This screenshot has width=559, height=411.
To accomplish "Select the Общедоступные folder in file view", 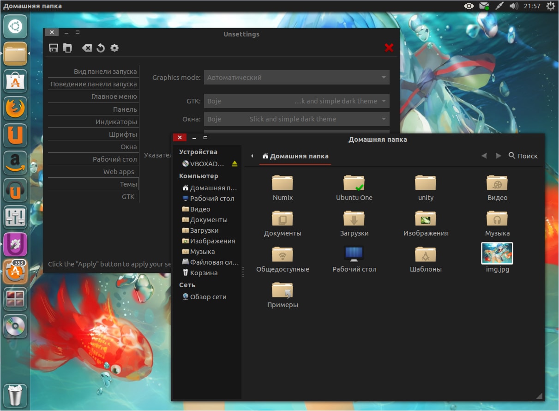I will tap(283, 259).
